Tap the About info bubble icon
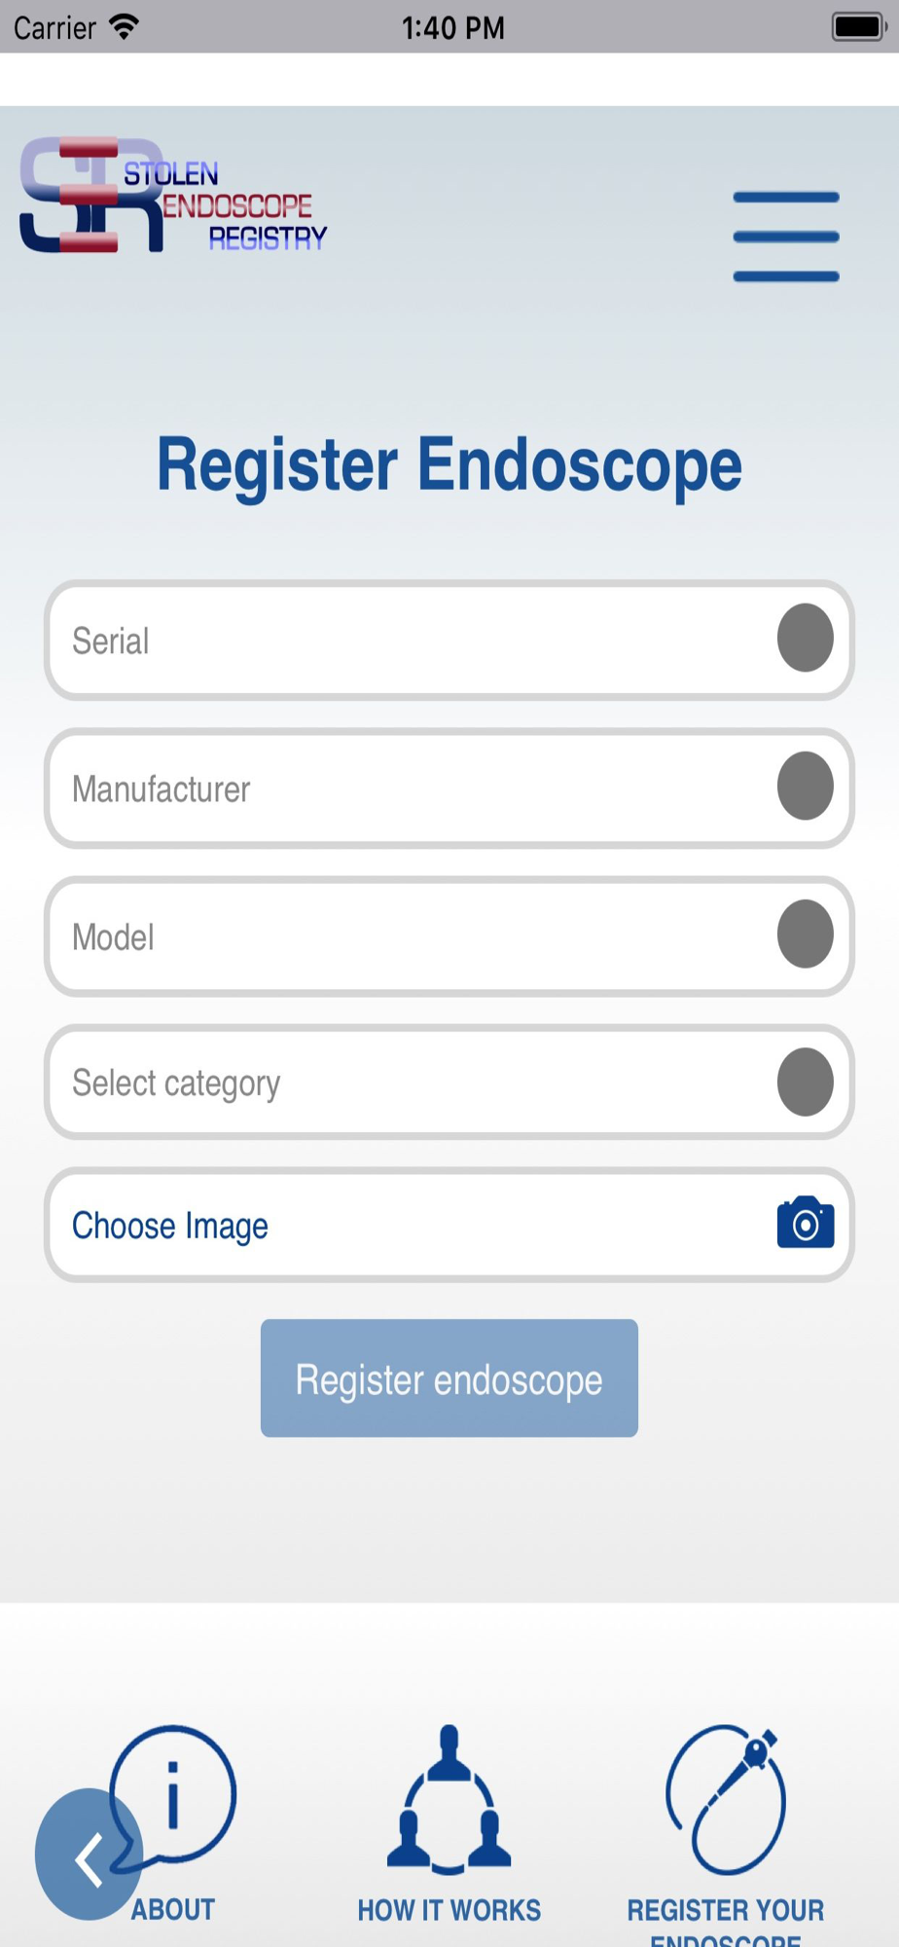This screenshot has width=899, height=1947. 173,1796
